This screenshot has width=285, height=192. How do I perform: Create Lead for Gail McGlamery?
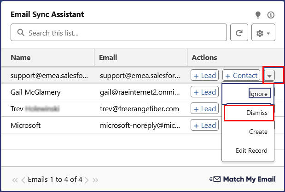[x=204, y=92]
